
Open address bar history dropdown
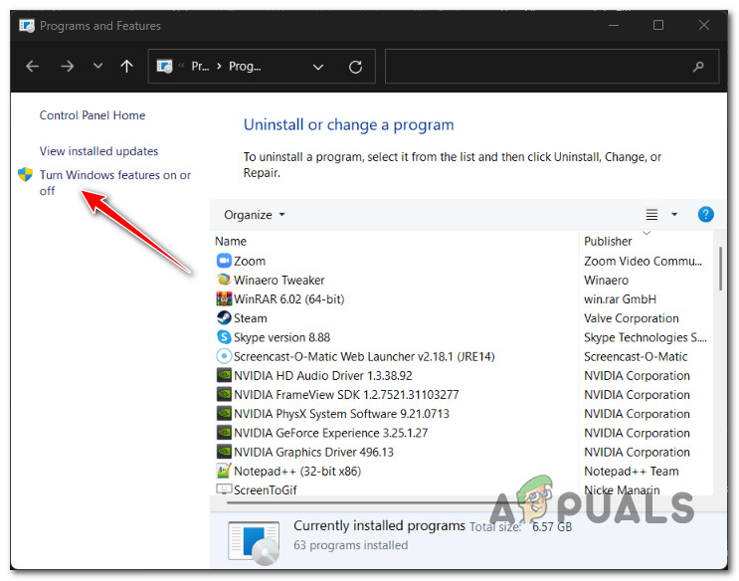(x=318, y=67)
